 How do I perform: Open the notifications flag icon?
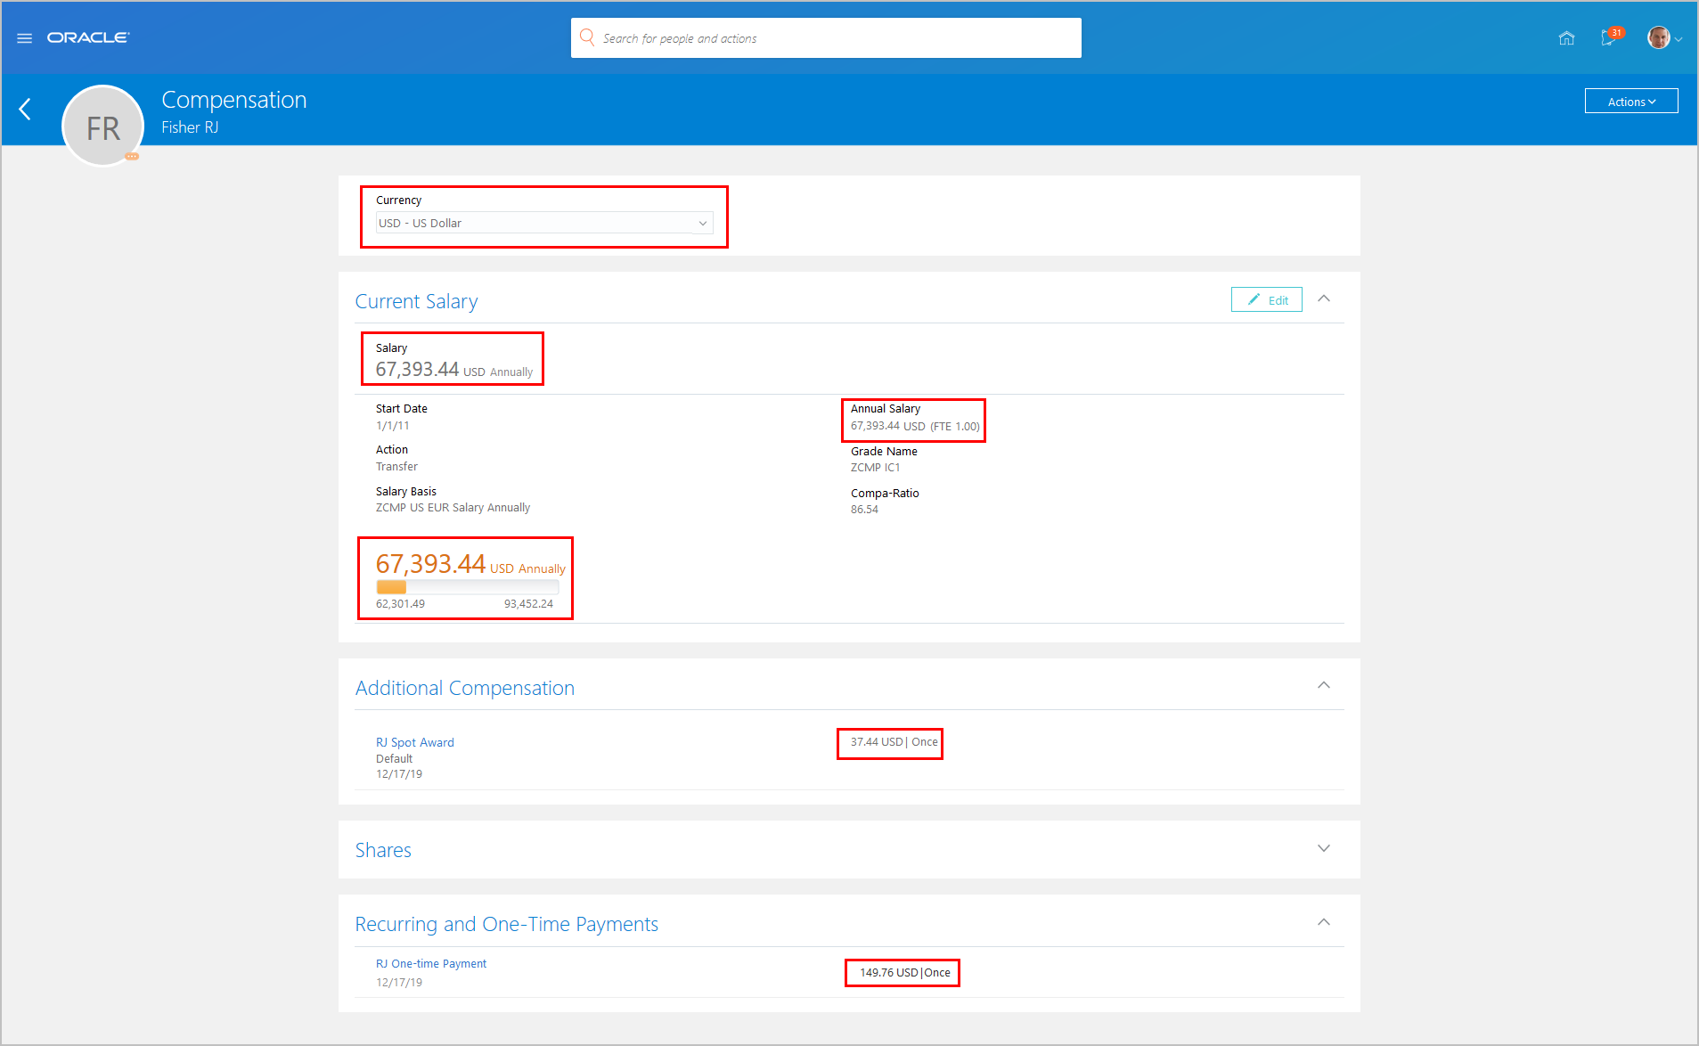(1609, 38)
